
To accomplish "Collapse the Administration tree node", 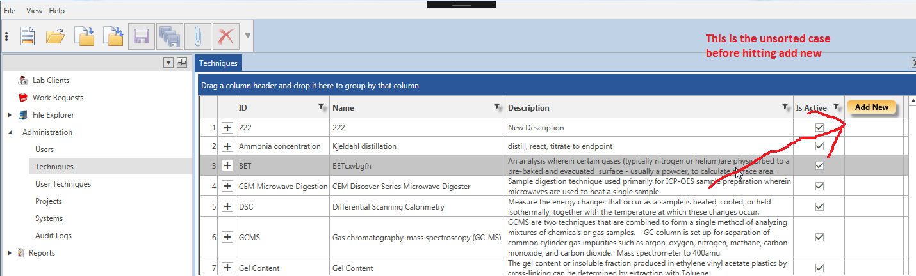I will [10, 132].
